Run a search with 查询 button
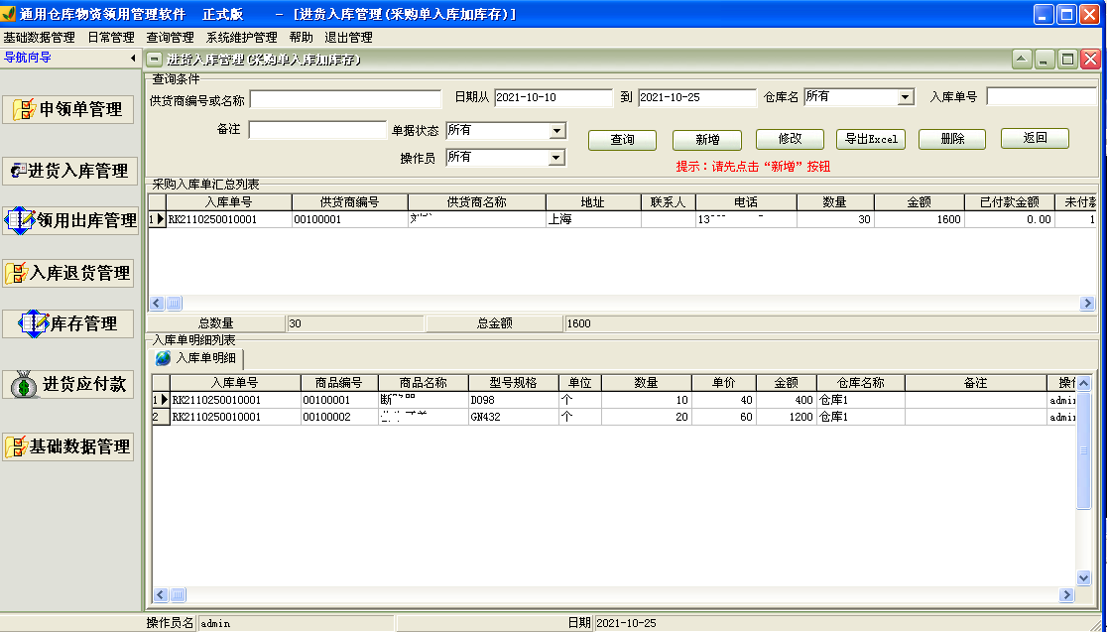Viewport: 1107px width, 632px height. click(622, 139)
